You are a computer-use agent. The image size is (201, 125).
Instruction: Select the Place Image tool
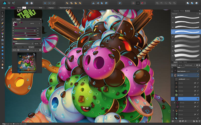click(2, 40)
